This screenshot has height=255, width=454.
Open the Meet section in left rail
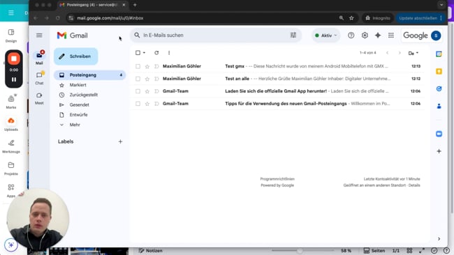coord(39,98)
